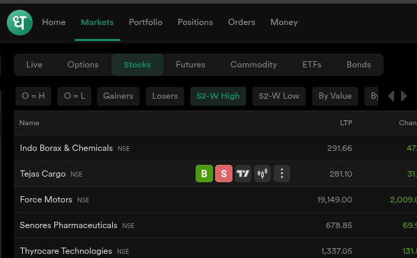This screenshot has width=417, height=258.
Task: Switch to Live market section
Action: (x=34, y=65)
